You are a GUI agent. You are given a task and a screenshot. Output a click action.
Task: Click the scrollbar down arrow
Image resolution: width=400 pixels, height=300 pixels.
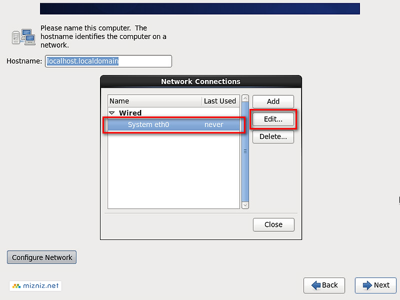click(245, 205)
